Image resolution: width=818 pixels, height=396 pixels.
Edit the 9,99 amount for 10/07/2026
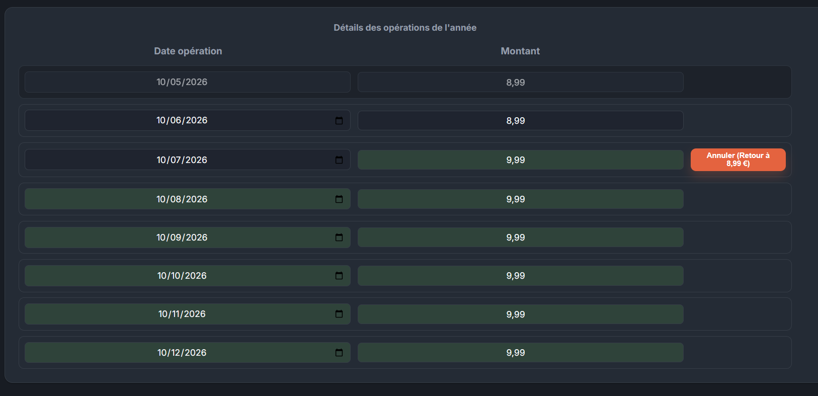pos(520,160)
